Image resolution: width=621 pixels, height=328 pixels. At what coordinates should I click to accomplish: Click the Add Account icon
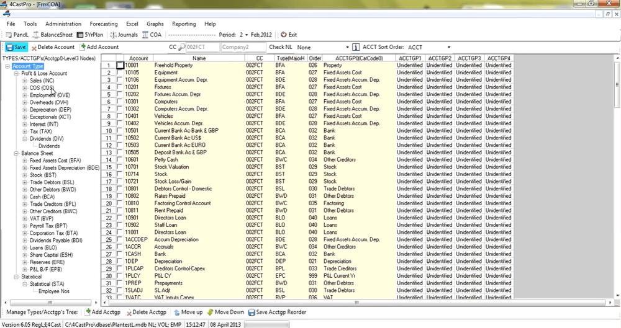[83, 47]
